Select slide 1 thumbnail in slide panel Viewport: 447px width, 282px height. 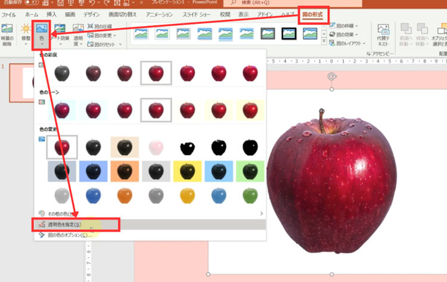point(21,83)
